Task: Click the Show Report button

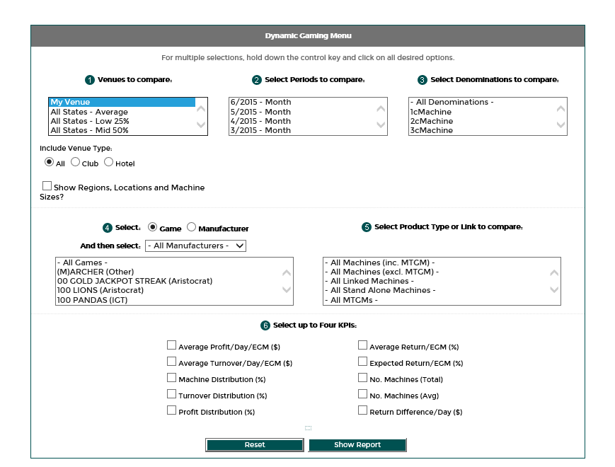Action: pos(357,445)
